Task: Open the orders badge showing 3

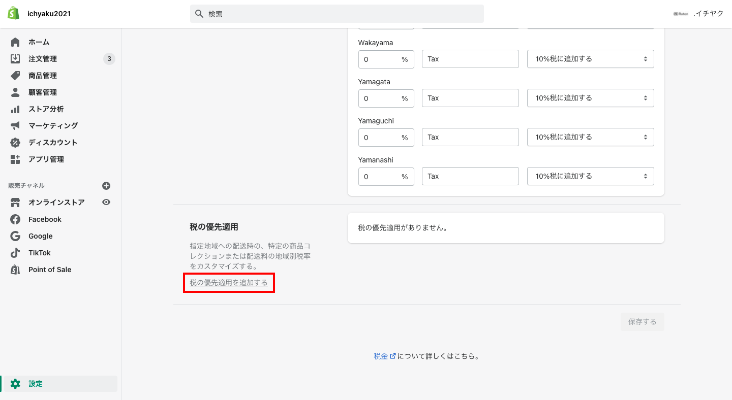Action: pos(109,59)
